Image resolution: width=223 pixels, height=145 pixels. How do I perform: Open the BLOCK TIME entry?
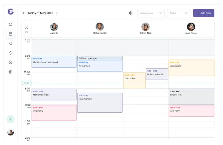[191, 96]
